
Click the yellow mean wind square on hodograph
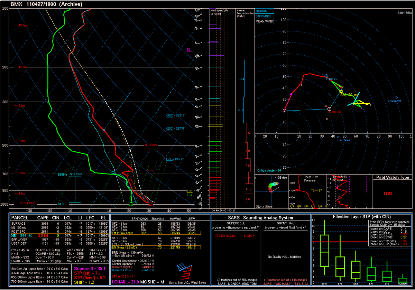tap(341, 91)
